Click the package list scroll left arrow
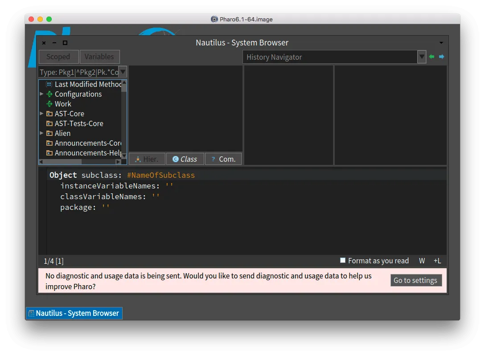The width and height of the screenshot is (485, 356). click(41, 162)
